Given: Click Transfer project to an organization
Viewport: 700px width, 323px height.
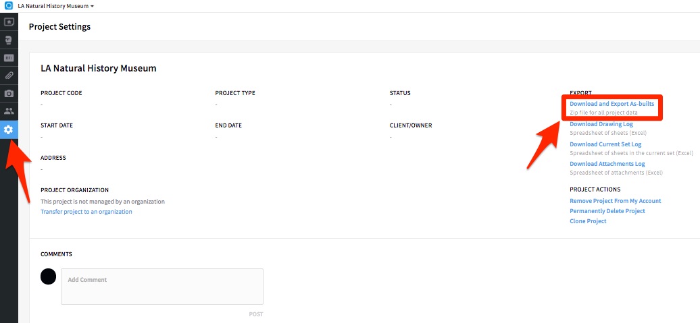Looking at the screenshot, I should (x=86, y=212).
